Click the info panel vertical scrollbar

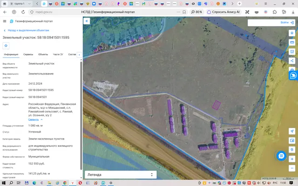(81, 115)
